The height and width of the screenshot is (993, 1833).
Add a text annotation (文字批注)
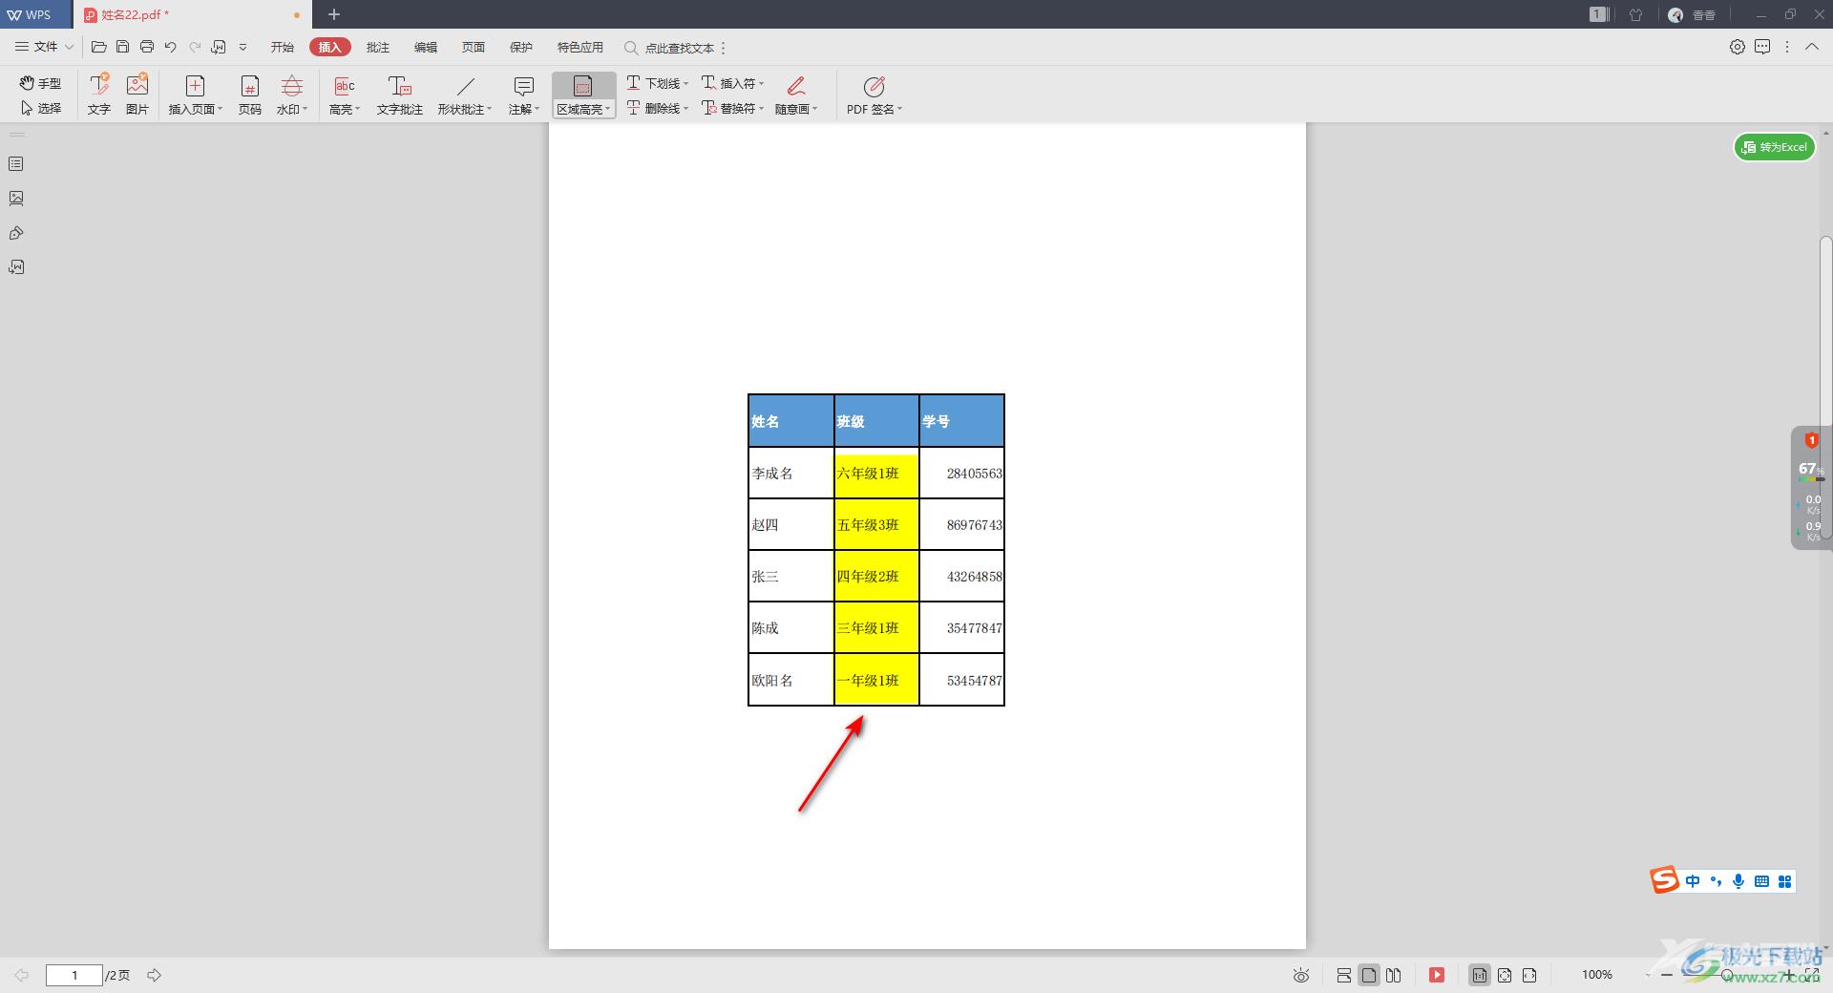[x=400, y=95]
